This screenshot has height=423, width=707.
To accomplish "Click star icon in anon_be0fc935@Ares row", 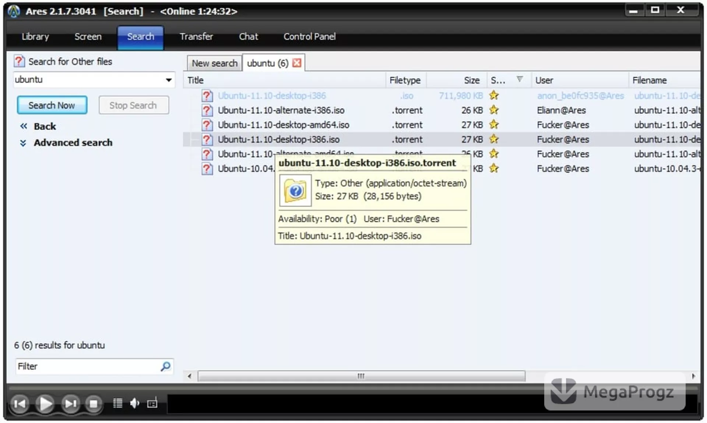I will tap(494, 95).
